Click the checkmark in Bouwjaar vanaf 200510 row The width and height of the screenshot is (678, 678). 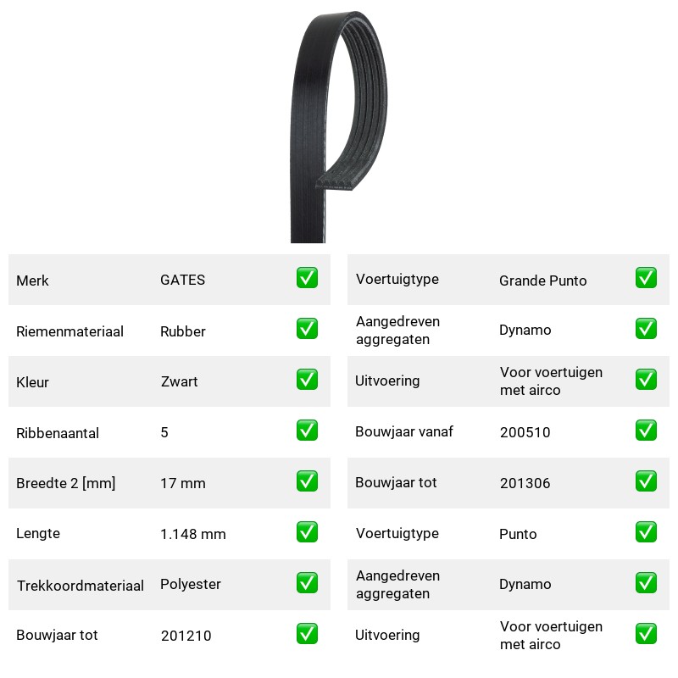[646, 431]
